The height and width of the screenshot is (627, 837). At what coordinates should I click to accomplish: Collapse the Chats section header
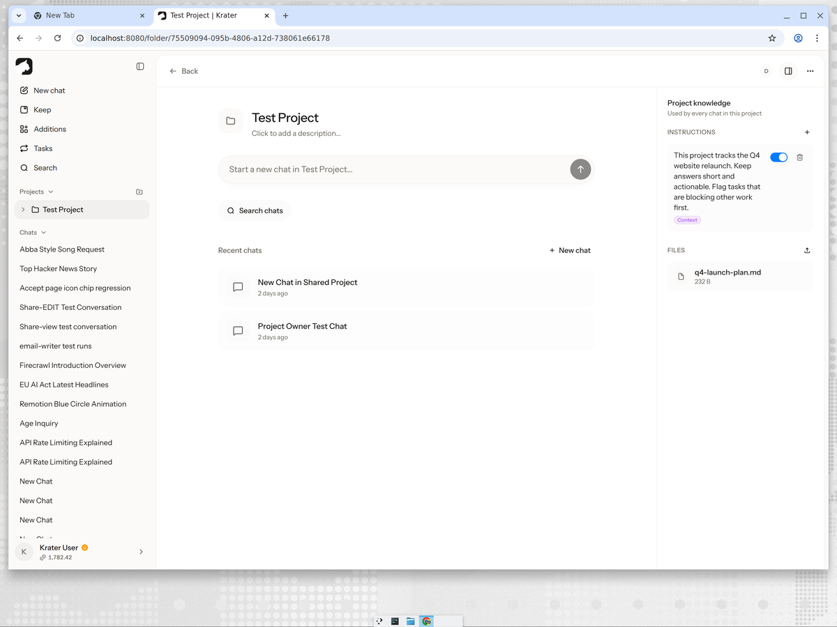point(33,233)
